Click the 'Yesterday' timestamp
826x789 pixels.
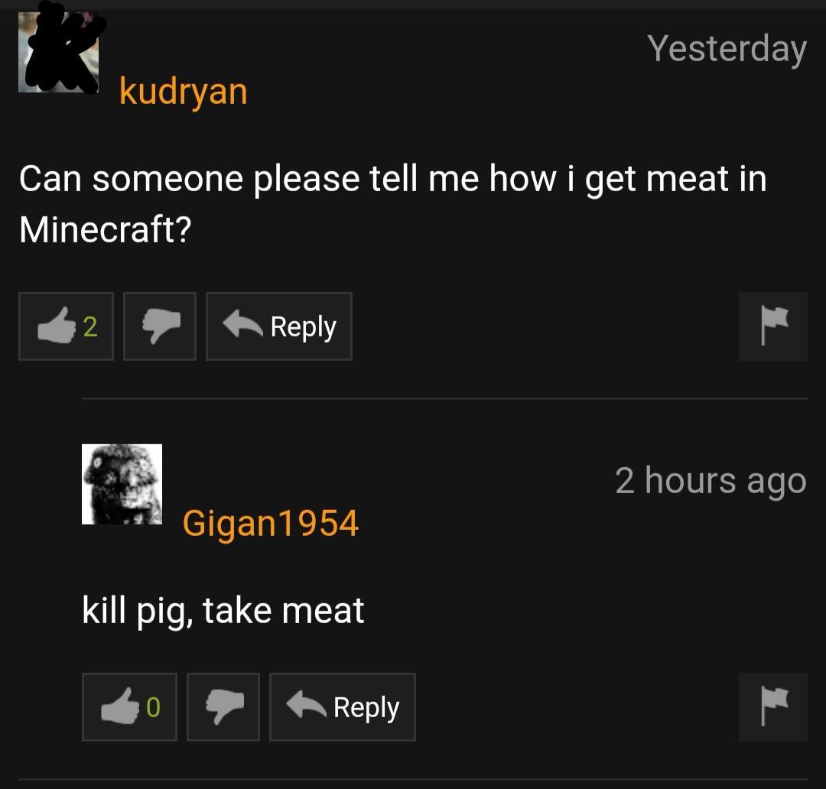(727, 50)
